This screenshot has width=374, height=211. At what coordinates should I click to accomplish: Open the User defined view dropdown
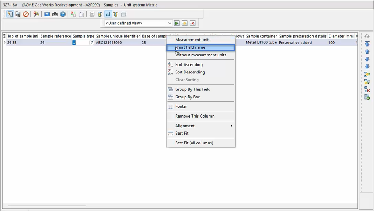pyautogui.click(x=169, y=23)
